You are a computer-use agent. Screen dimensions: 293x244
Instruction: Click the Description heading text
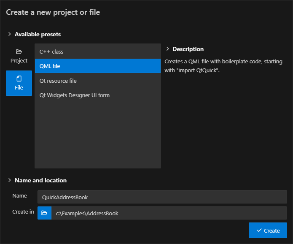(x=188, y=49)
